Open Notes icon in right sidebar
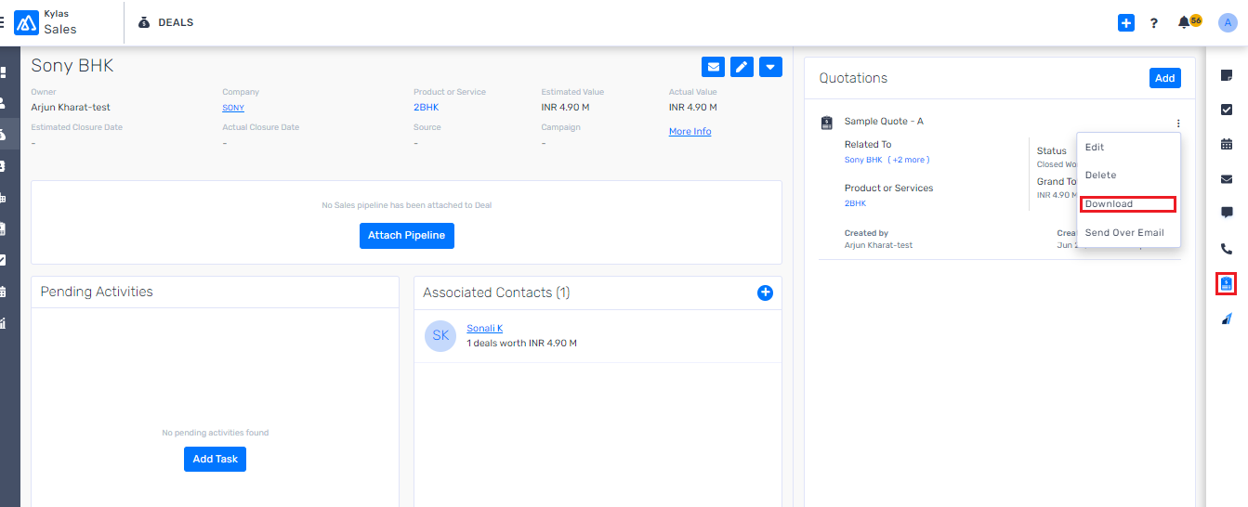Viewport: 1248px width, 507px height. (1227, 75)
